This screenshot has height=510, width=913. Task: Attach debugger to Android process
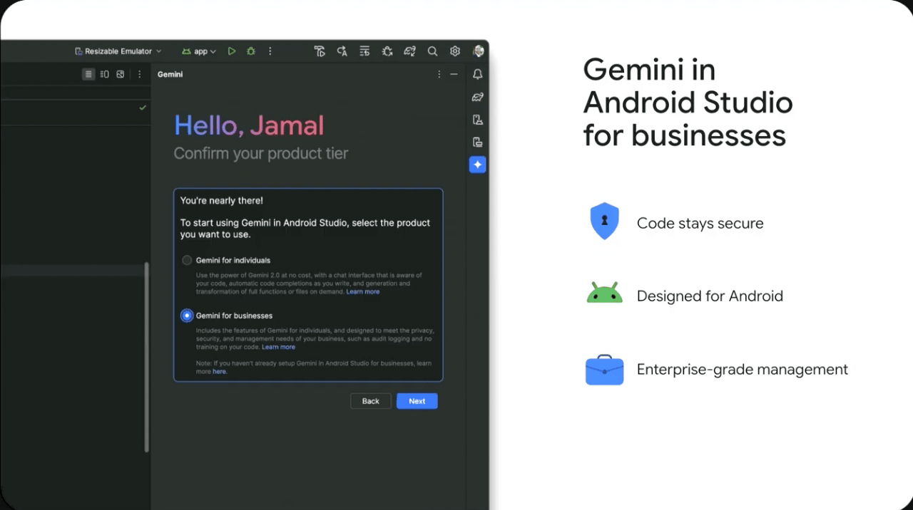387,51
